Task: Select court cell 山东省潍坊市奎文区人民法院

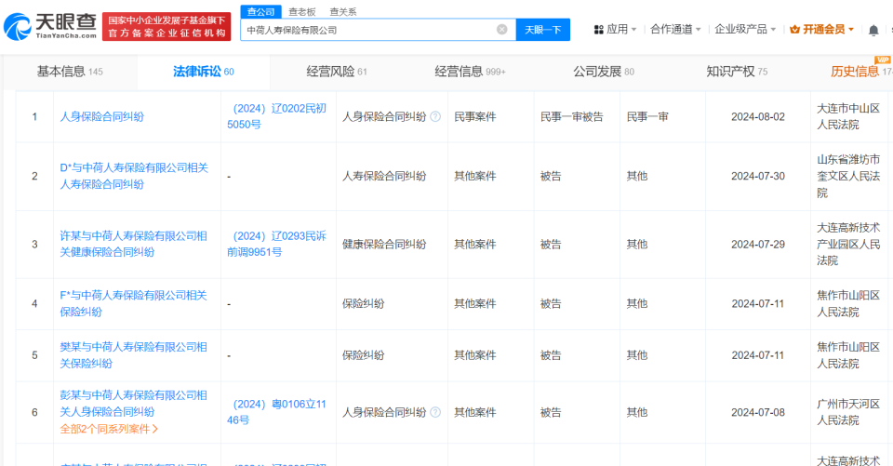Action: click(848, 176)
